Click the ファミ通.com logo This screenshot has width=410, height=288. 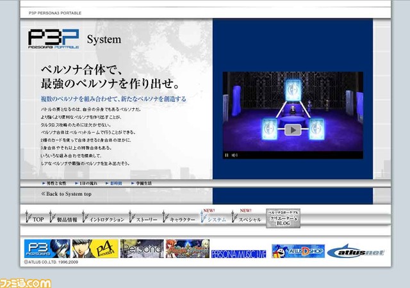pyautogui.click(x=26, y=283)
